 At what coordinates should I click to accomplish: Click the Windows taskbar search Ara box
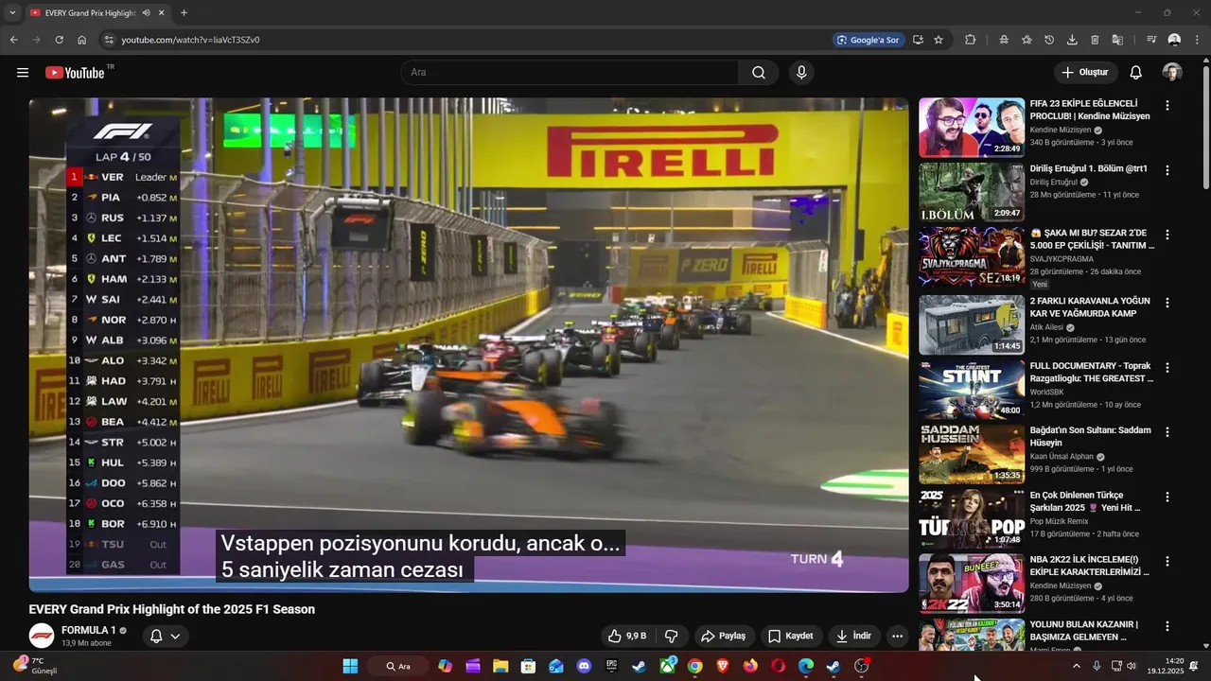coord(398,666)
